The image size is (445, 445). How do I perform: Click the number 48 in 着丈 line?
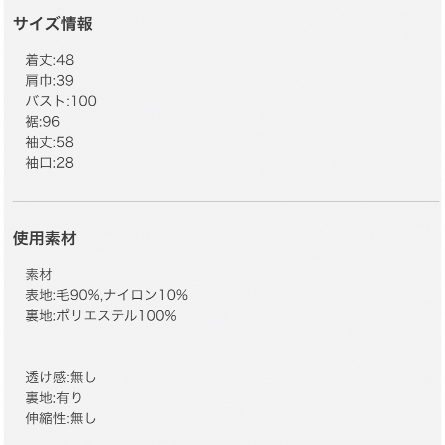[65, 60]
